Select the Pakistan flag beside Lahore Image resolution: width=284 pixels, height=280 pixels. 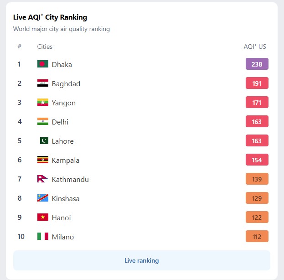pos(44,140)
